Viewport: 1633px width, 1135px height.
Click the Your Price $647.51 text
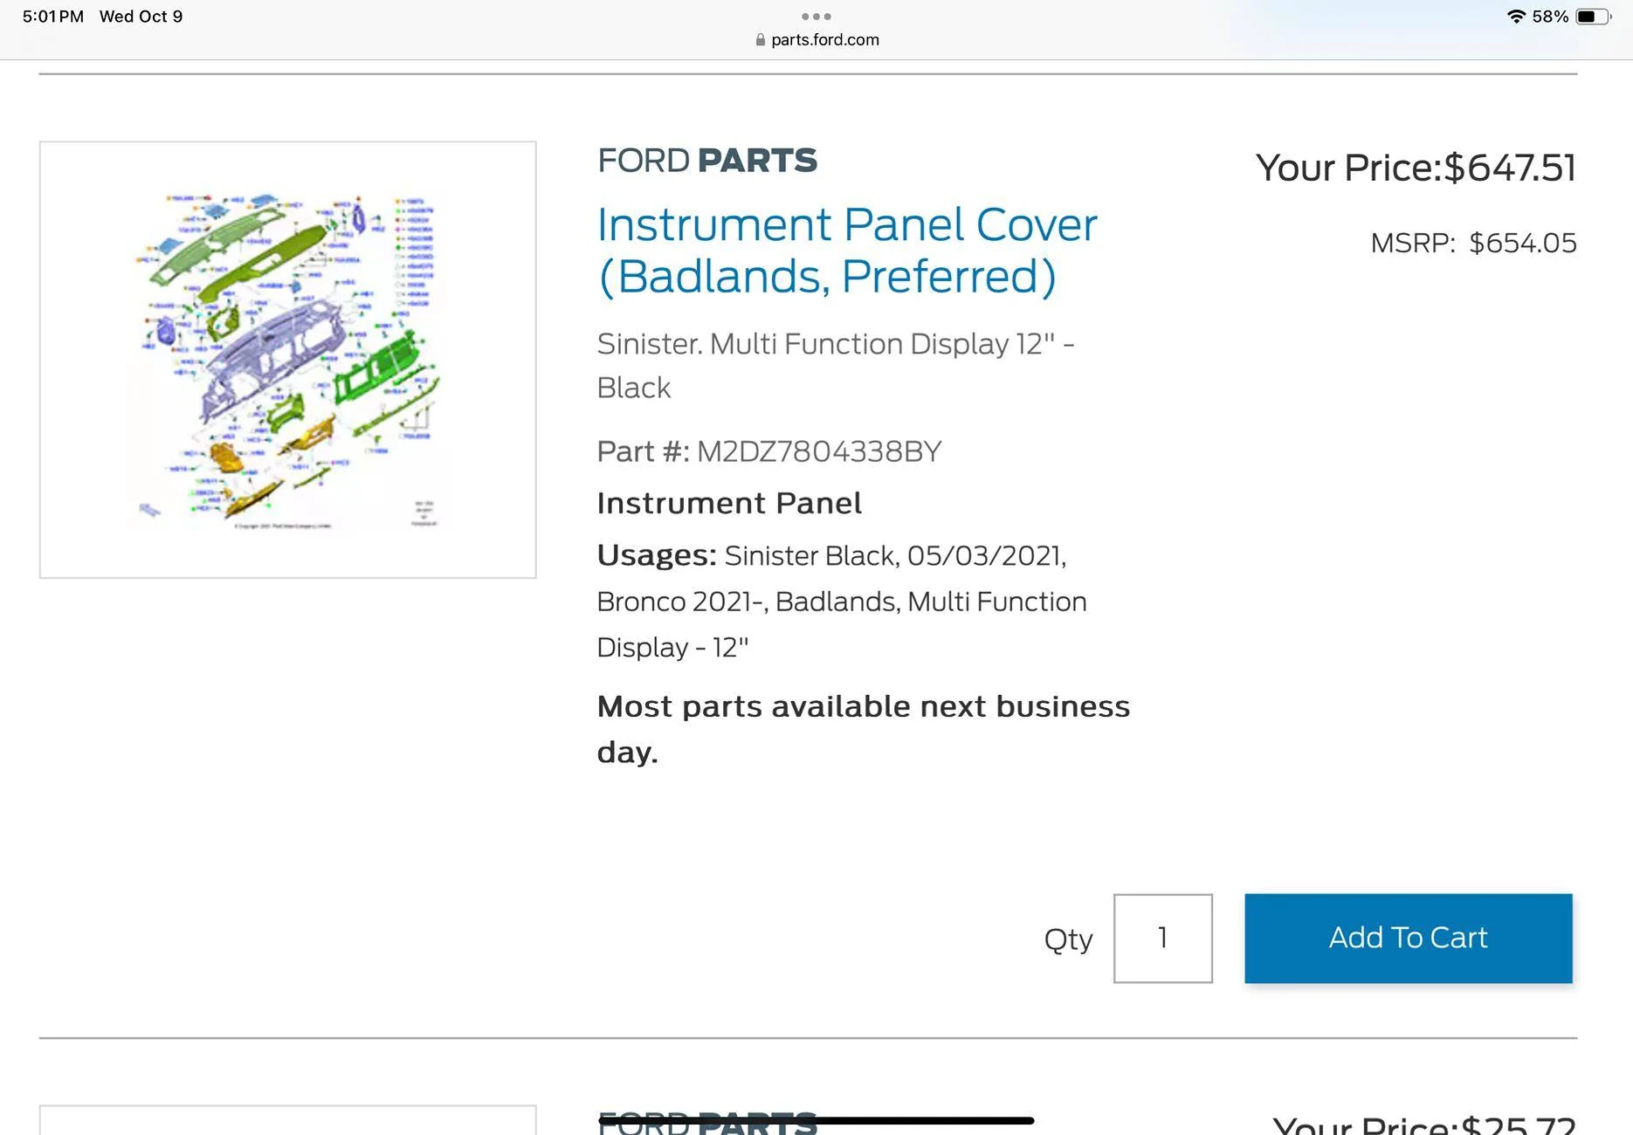pos(1416,168)
